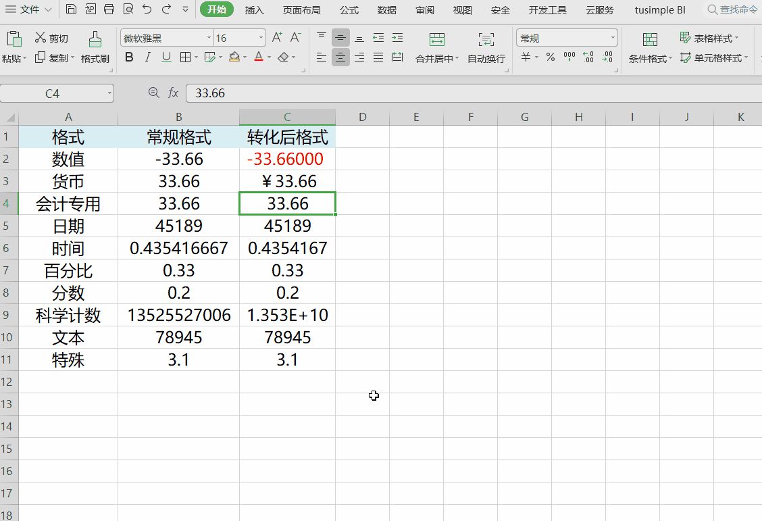Click the increase decimal places icon
The height and width of the screenshot is (521, 762).
coord(588,57)
